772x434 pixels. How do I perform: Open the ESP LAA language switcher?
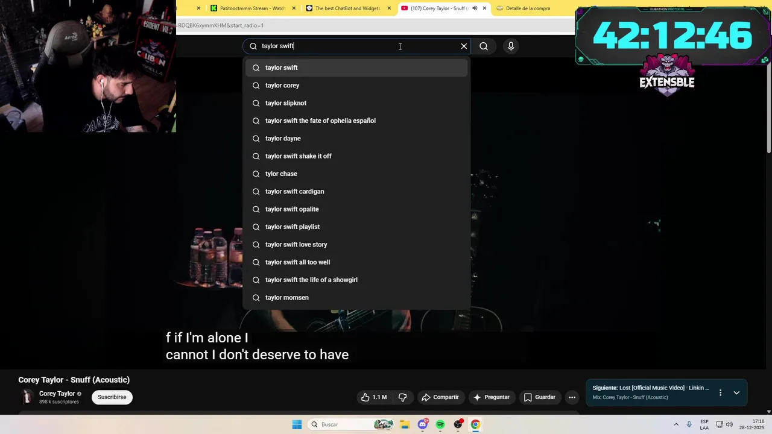tap(704, 424)
